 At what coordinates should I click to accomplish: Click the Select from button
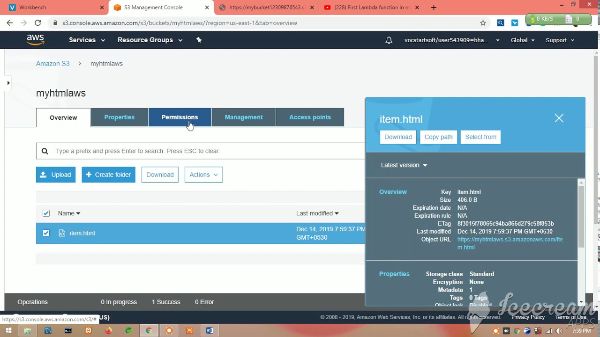pos(480,137)
